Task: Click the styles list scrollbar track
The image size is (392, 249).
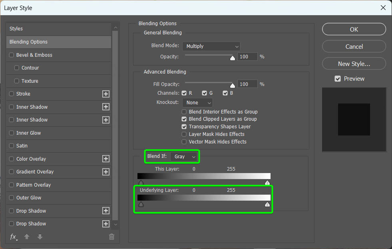Action: (115, 126)
